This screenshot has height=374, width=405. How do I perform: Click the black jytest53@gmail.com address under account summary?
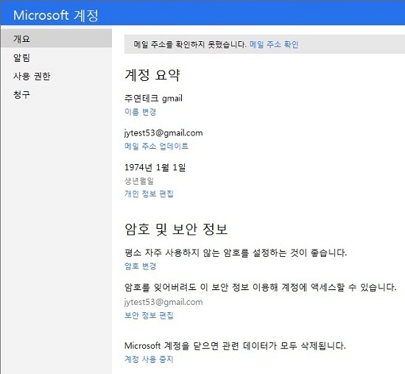(x=163, y=133)
